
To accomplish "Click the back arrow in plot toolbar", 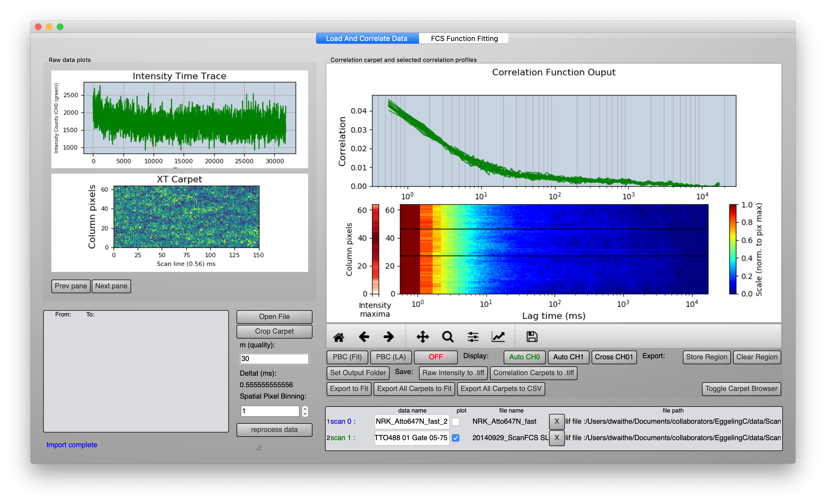I will [x=364, y=337].
